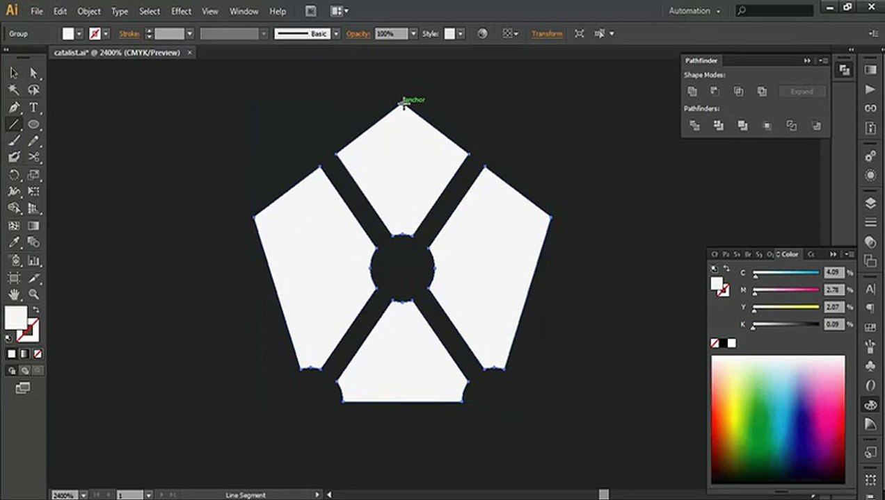Open the Opacity panel link
This screenshot has width=885, height=500.
(358, 33)
